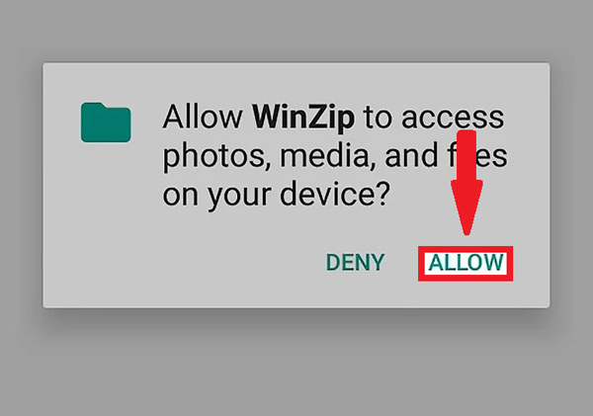Tap the word "your" in the last line
This screenshot has width=593, height=416.
coord(239,196)
